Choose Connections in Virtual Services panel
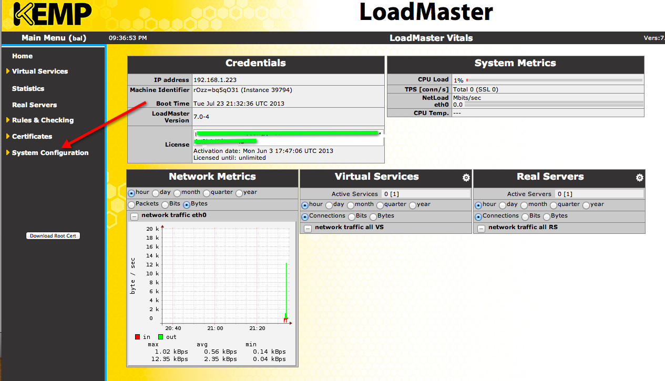The width and height of the screenshot is (665, 381). 305,217
